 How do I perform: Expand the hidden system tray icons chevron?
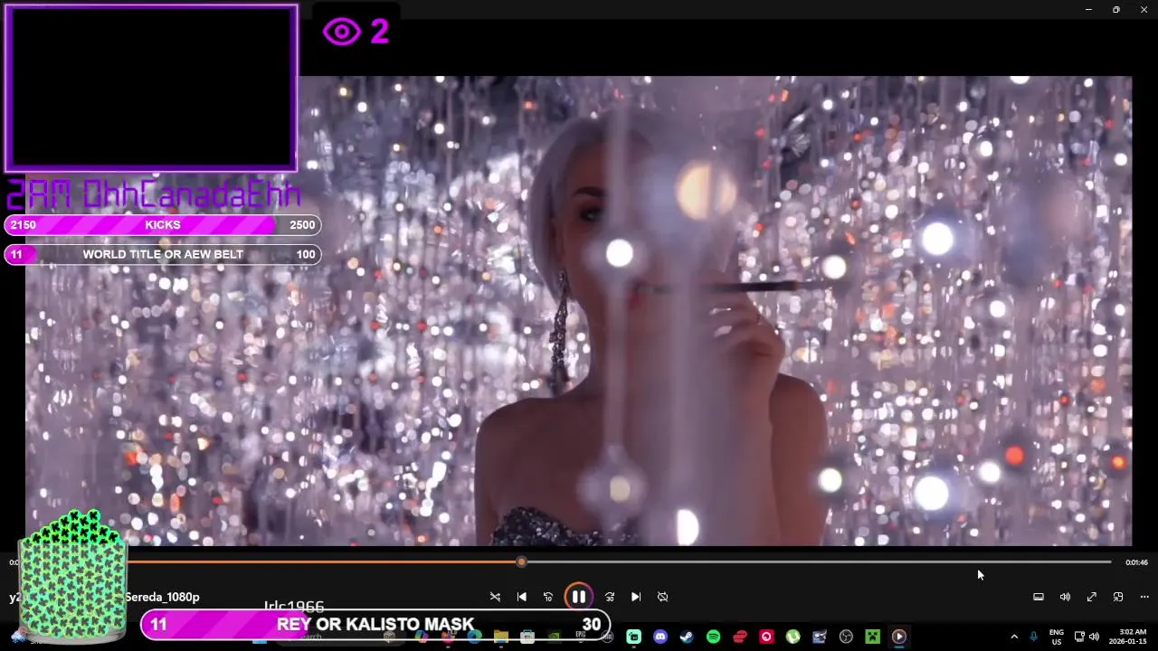(x=1014, y=637)
